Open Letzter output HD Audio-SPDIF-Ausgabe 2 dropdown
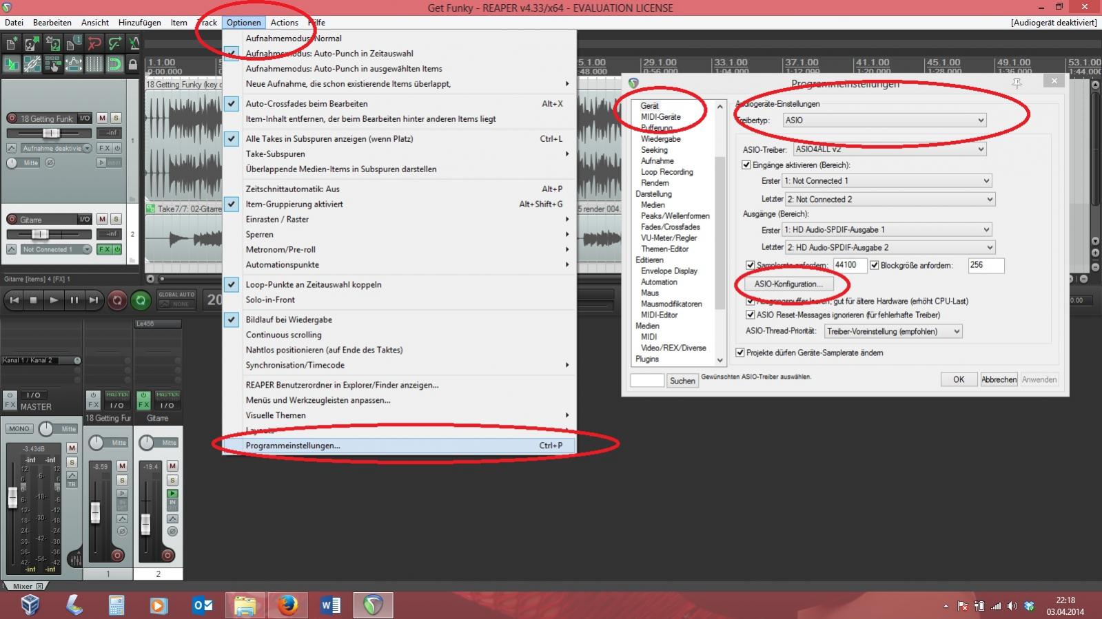1102x619 pixels. (x=890, y=247)
